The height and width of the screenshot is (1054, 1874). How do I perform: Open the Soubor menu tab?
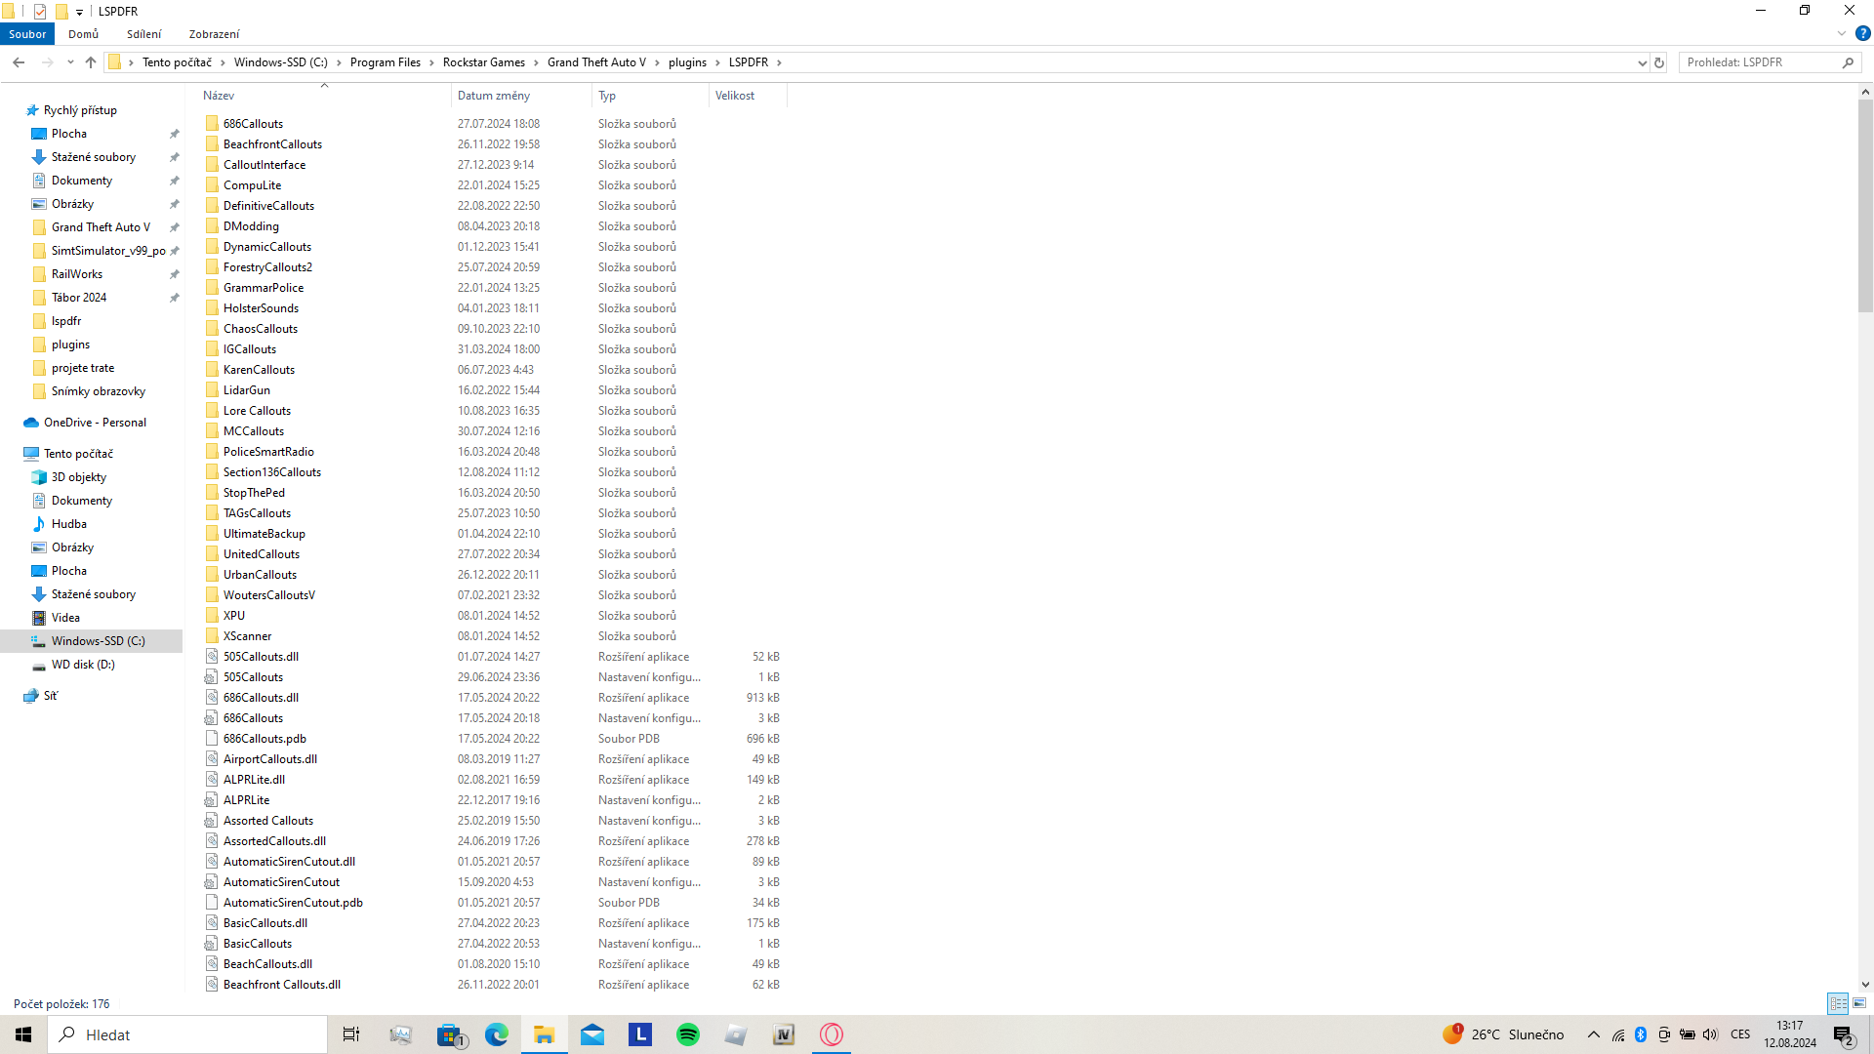(x=27, y=34)
